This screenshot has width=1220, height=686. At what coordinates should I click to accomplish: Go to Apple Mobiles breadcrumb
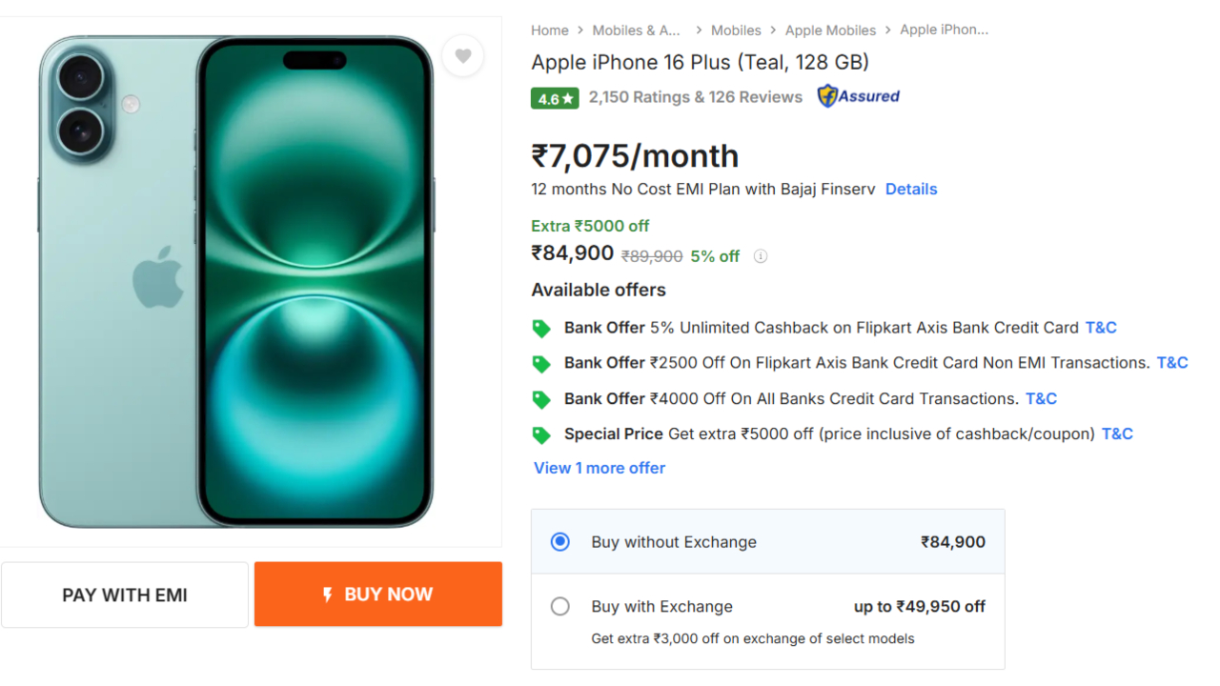(830, 30)
